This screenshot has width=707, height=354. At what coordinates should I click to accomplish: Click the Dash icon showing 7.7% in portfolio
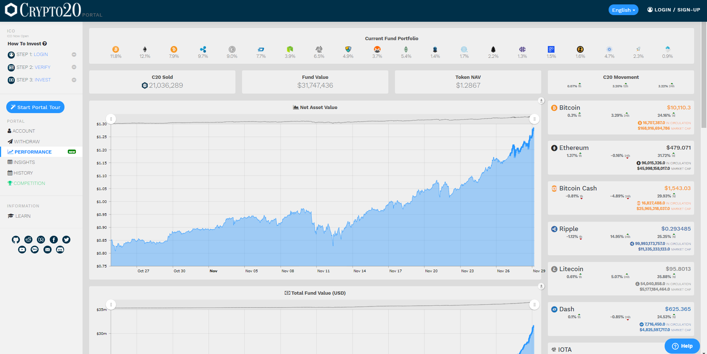[261, 49]
